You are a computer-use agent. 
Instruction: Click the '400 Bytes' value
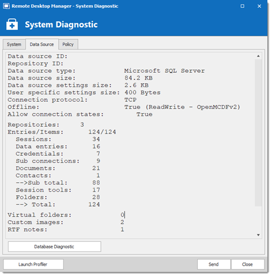point(143,92)
